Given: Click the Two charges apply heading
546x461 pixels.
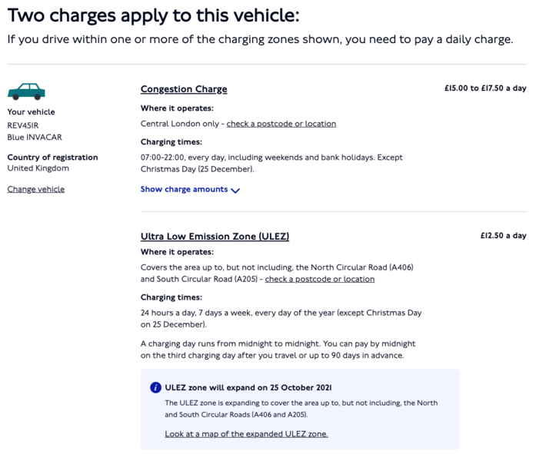Looking at the screenshot, I should 154,15.
